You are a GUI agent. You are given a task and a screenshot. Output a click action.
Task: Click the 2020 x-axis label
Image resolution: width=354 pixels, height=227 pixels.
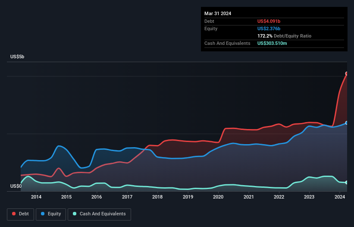coord(218,197)
